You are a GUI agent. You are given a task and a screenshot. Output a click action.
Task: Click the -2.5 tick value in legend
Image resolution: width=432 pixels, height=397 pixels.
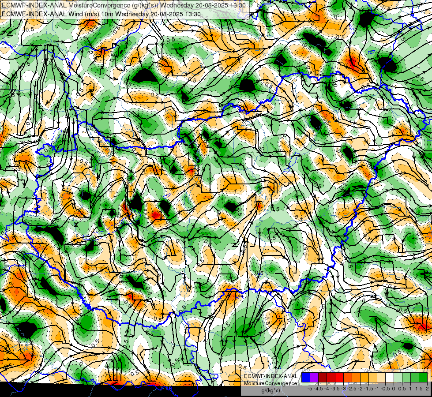pos(352,389)
